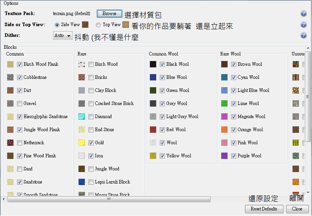The width and height of the screenshot is (312, 216).
Task: Select the Top View radio button
Action: [x=98, y=25]
